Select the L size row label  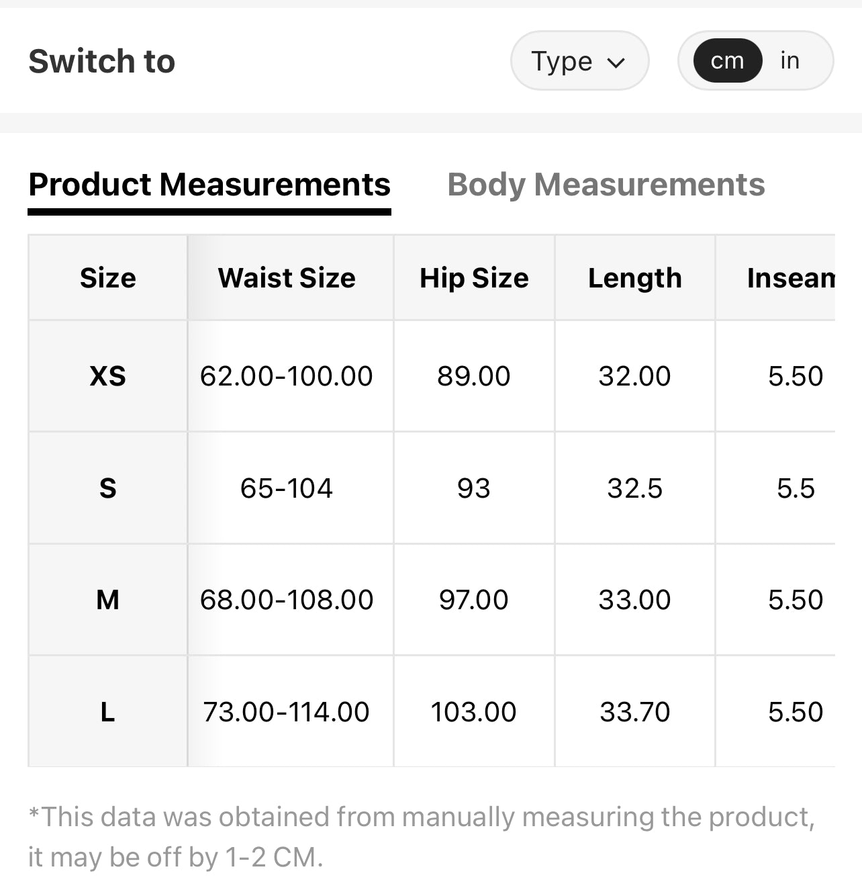(x=108, y=712)
